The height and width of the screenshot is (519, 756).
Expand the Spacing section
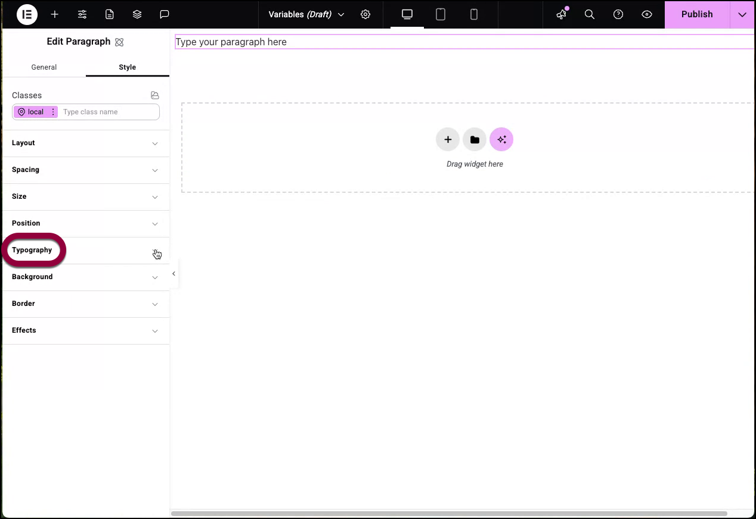[x=86, y=170]
